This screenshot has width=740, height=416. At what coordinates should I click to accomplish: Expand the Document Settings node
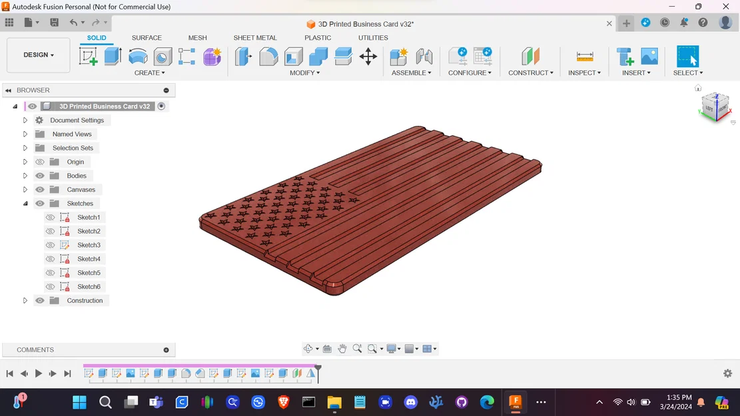(25, 120)
